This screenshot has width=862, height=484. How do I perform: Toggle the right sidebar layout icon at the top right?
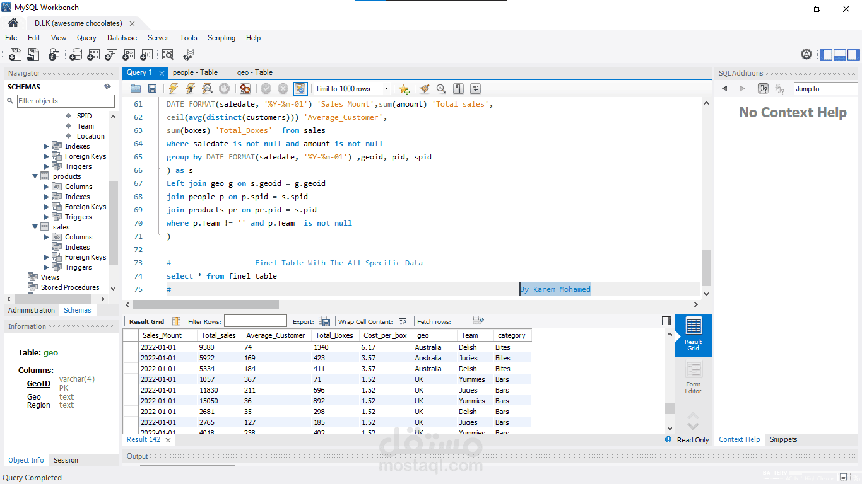[854, 55]
